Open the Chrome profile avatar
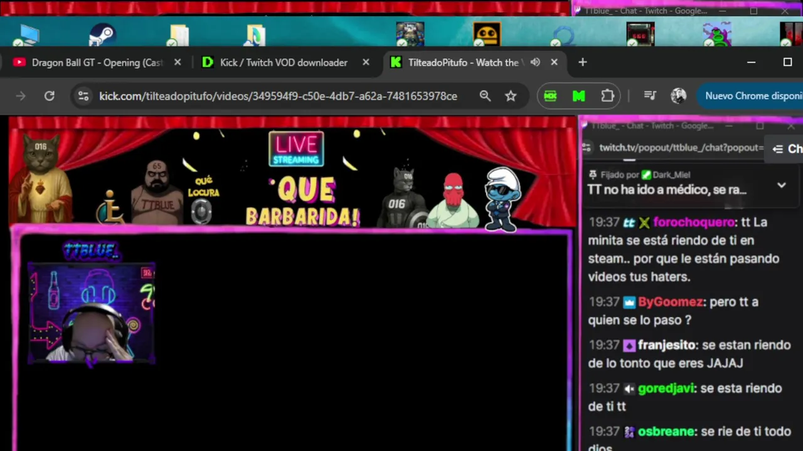The width and height of the screenshot is (803, 451). [x=678, y=96]
